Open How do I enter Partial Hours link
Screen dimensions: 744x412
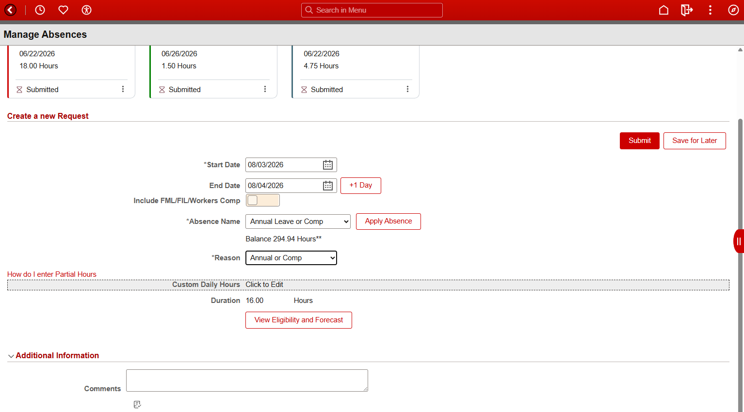pos(52,274)
